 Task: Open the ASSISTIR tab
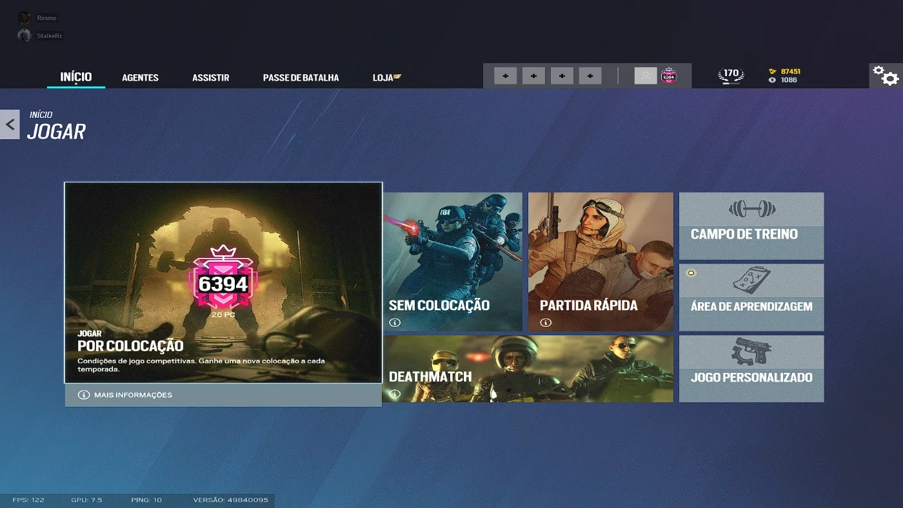211,77
